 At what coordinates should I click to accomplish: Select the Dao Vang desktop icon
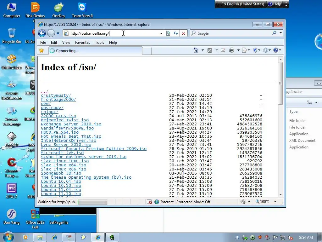[x=12, y=217]
